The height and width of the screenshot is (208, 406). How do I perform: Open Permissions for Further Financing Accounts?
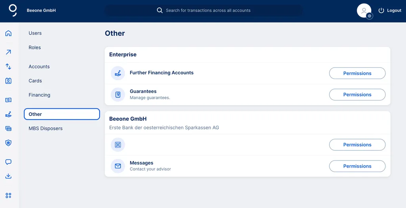point(357,73)
